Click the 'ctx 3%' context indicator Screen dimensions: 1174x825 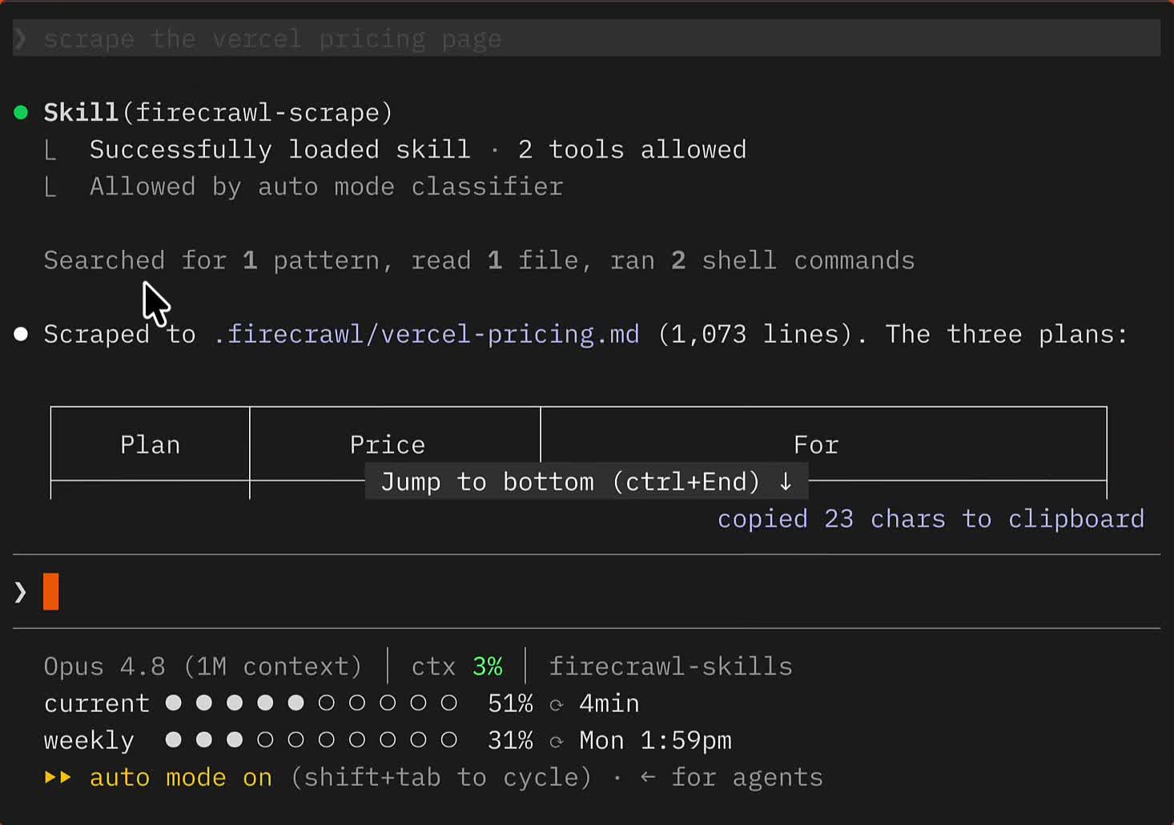457,666
